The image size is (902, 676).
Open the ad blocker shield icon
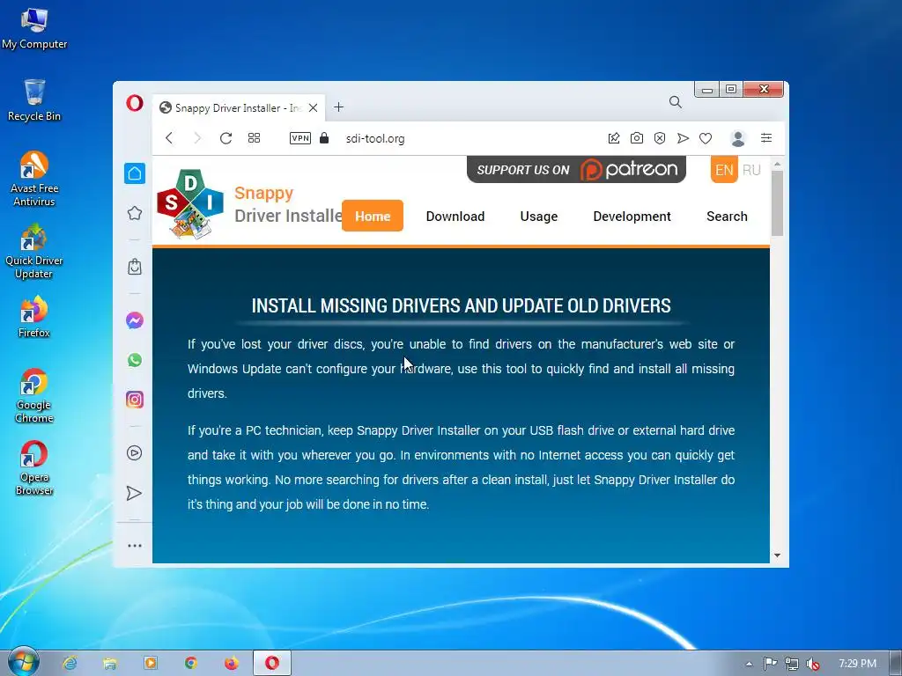[660, 138]
